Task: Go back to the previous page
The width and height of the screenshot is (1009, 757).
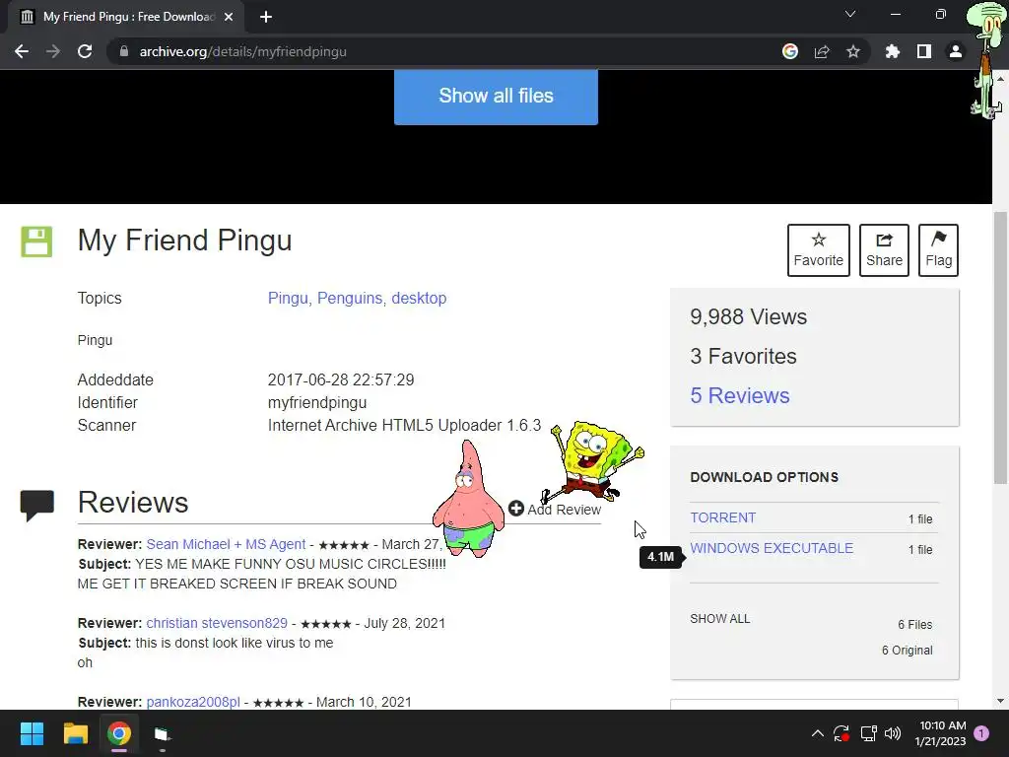Action: 22,51
